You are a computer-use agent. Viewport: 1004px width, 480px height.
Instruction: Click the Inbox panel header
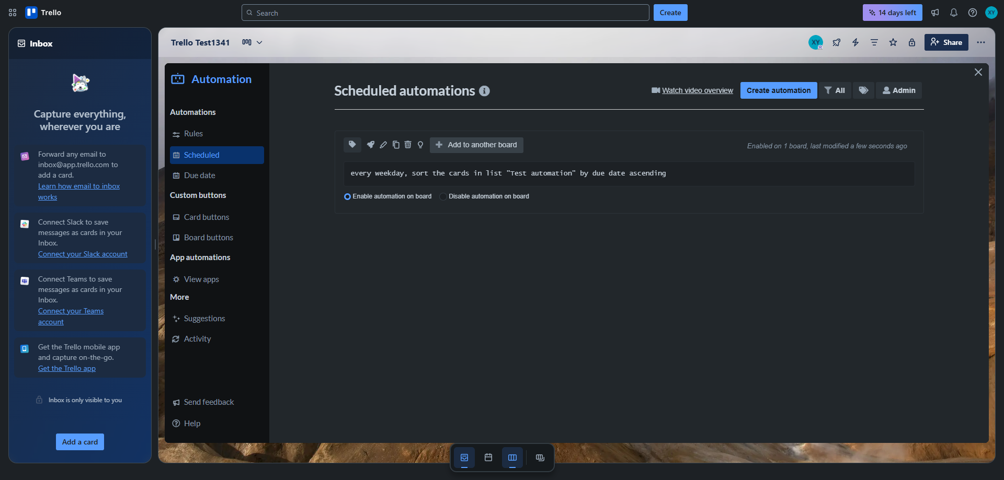click(x=80, y=43)
